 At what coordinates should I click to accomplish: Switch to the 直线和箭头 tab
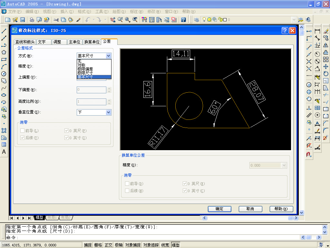(x=25, y=42)
